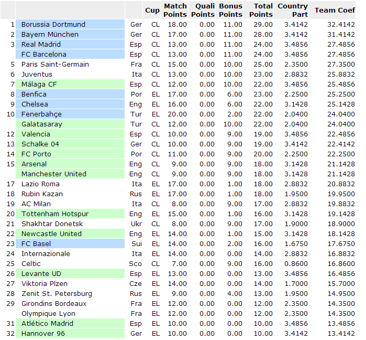The height and width of the screenshot is (340, 366).
Task: Select Valencia in the table
Action: (36, 134)
